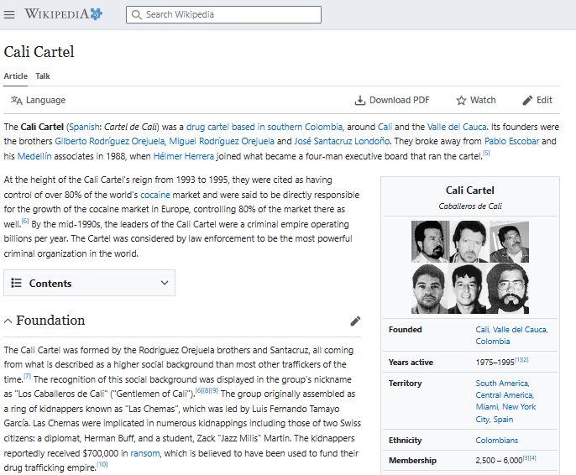
Task: Click the Wikipedia logo
Action: pos(63,14)
